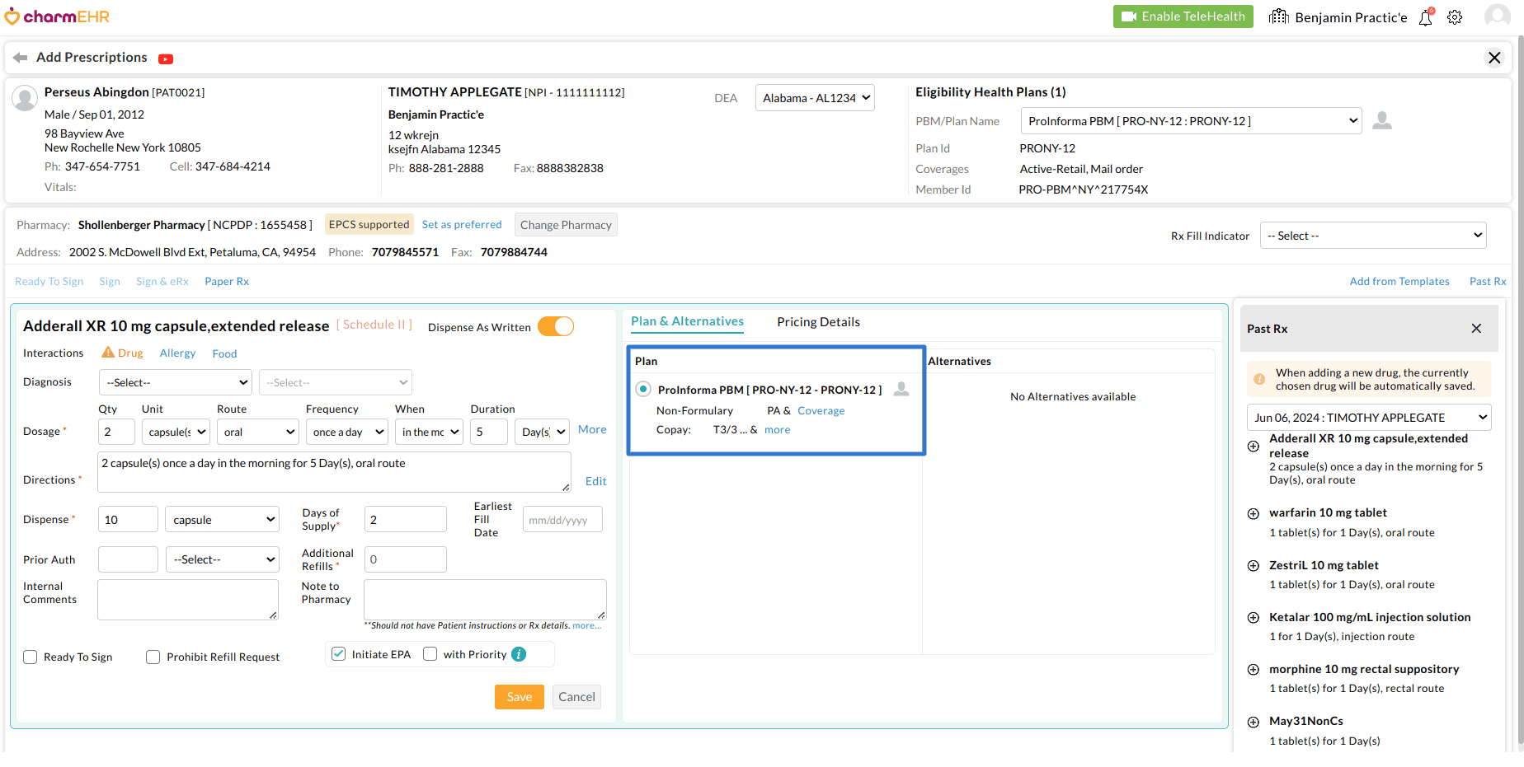Click the back arrow beside Add Prescriptions
The width and height of the screenshot is (1524, 767).
click(x=20, y=58)
